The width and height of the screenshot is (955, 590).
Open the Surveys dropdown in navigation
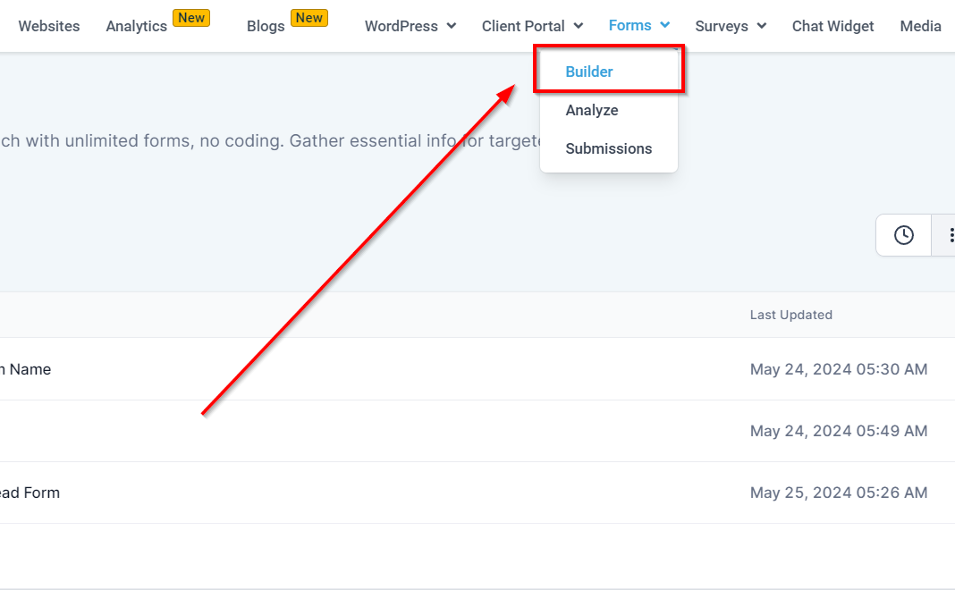pyautogui.click(x=731, y=26)
